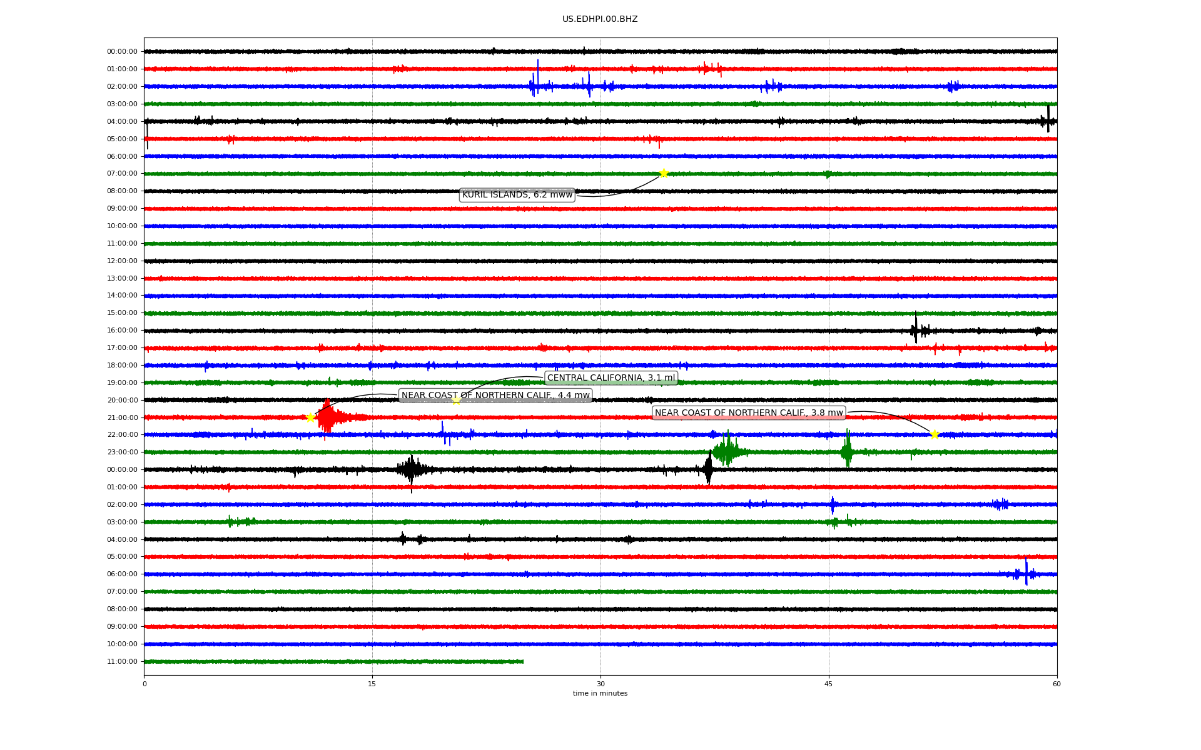The height and width of the screenshot is (750, 1201).
Task: Click the 16:00:00 row time label
Action: click(122, 330)
